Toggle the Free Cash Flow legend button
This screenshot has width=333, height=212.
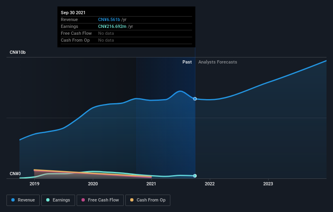click(x=100, y=200)
